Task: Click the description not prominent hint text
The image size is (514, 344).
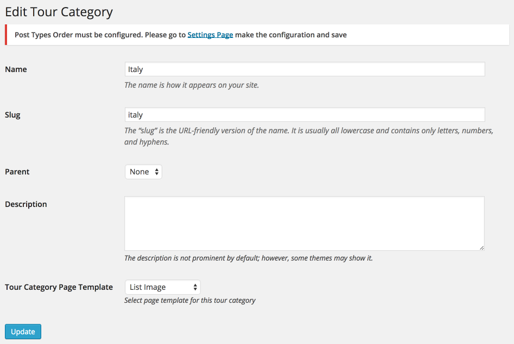Action: tap(249, 258)
